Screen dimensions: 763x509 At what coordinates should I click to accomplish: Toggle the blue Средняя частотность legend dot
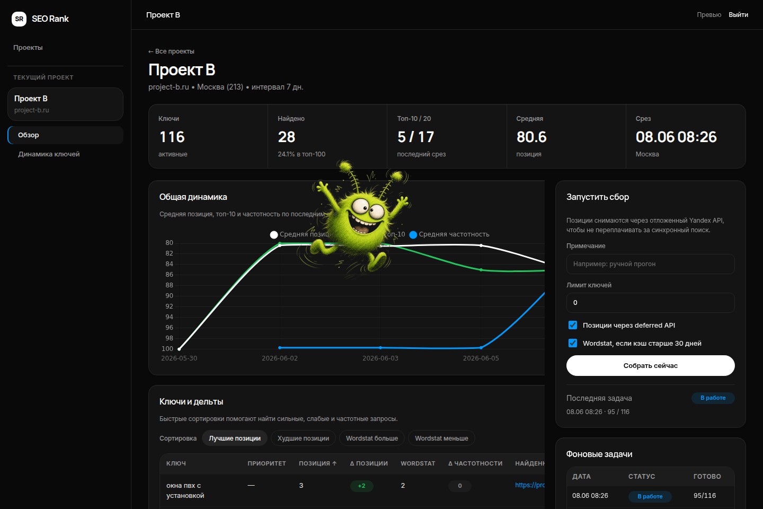pyautogui.click(x=413, y=234)
